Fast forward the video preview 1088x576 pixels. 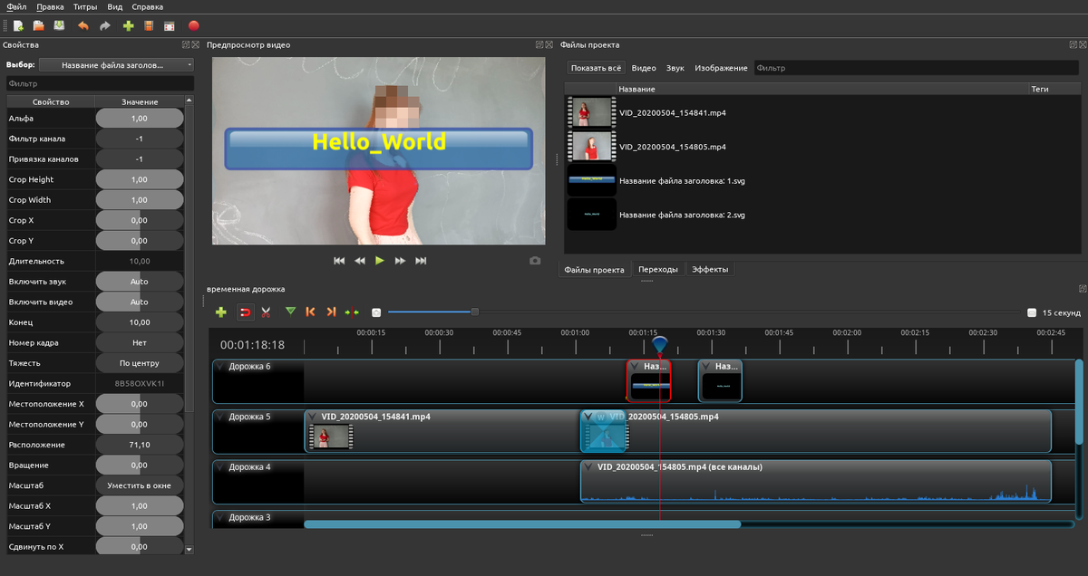pyautogui.click(x=400, y=261)
